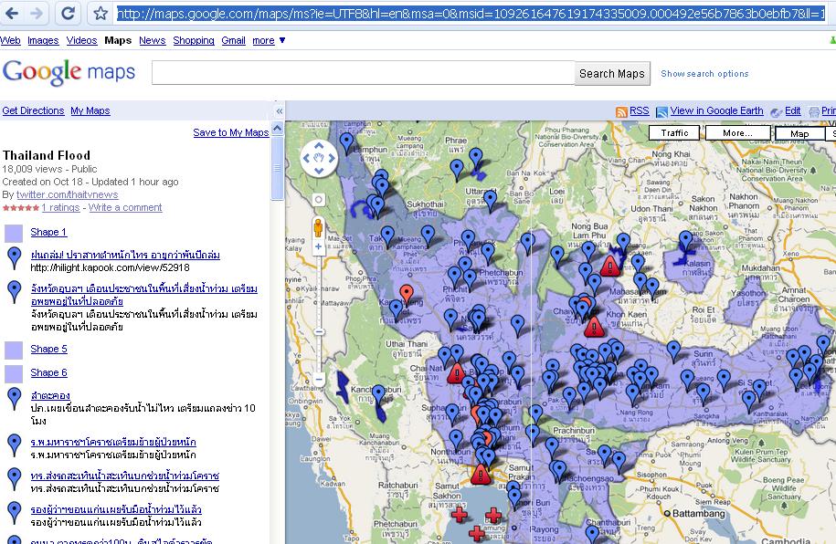Screen dimensions: 836x544
Task: Go to the Images navigation link
Action: coord(43,40)
